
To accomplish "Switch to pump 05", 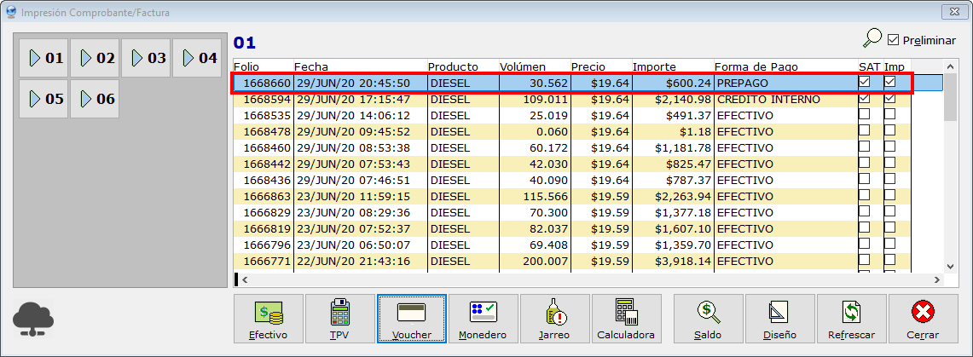I will [x=43, y=99].
